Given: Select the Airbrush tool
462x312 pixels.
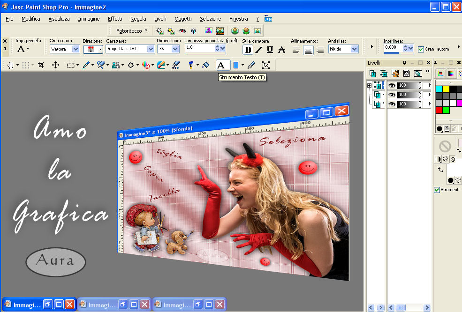Looking at the screenshot, I should (x=176, y=65).
